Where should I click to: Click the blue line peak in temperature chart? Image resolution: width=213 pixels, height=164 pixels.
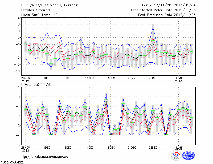pyautogui.click(x=153, y=27)
